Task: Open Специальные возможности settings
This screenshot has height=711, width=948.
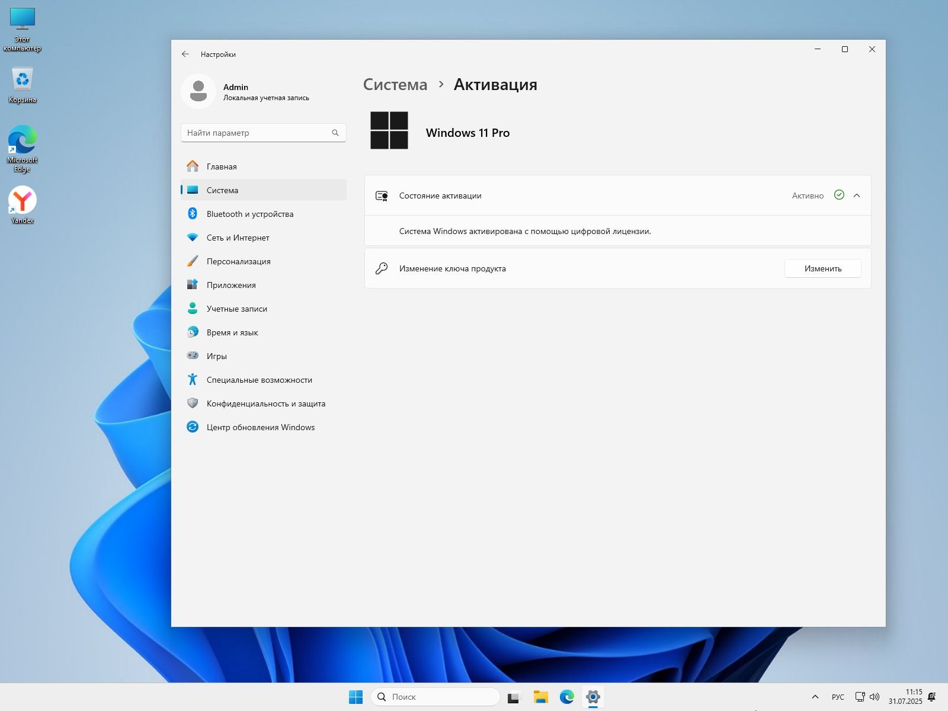Action: (x=264, y=380)
